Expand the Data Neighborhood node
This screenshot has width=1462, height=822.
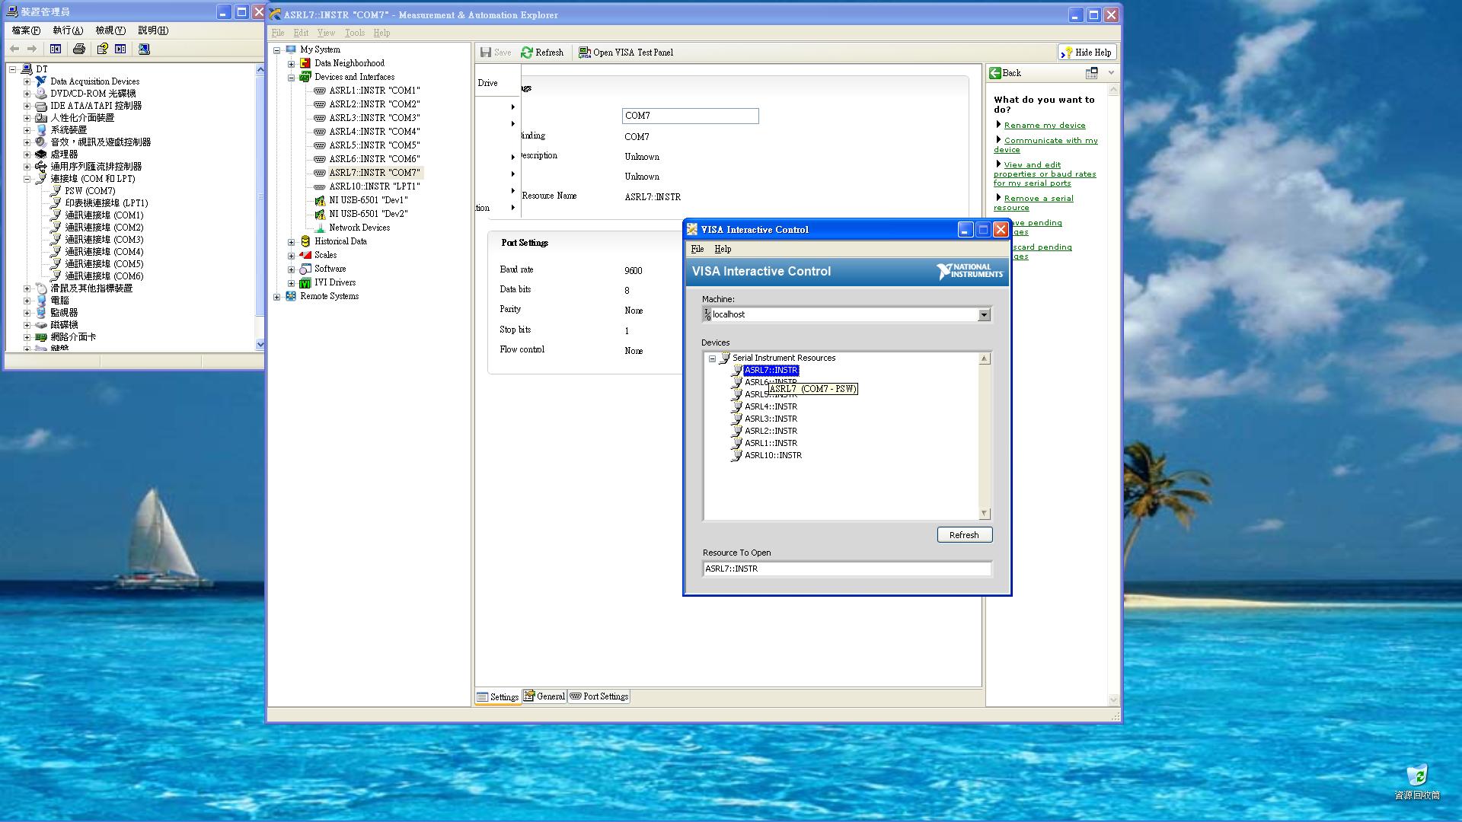(x=291, y=64)
